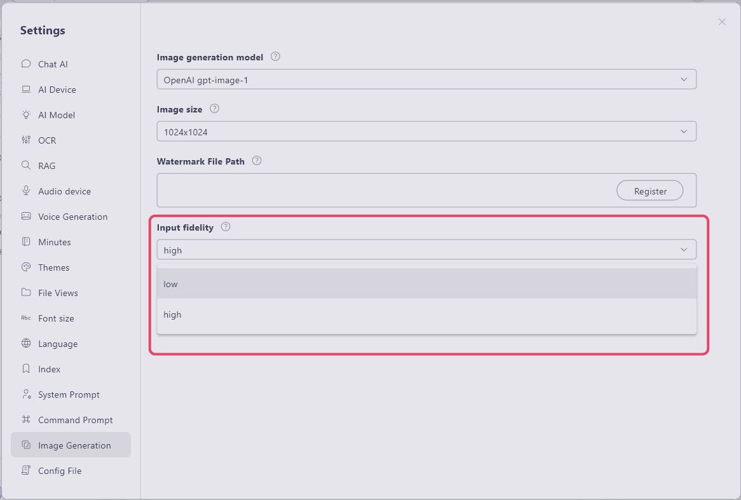Click help icon next to Image generation model

pyautogui.click(x=275, y=57)
